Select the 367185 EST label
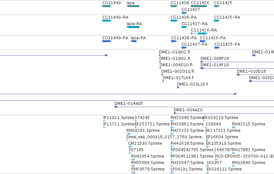Screen dimensions: 274x174 click(x=136, y=150)
